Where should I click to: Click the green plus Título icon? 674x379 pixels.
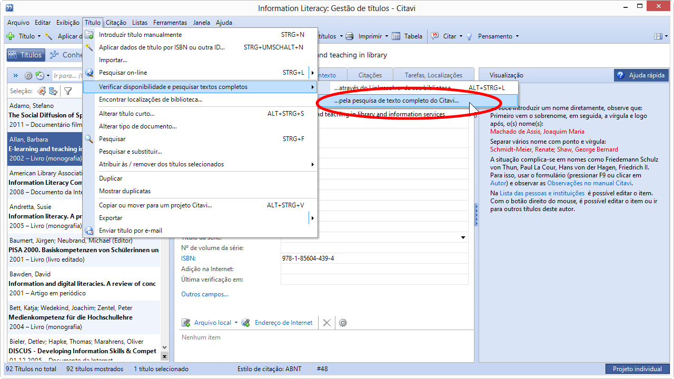point(10,36)
